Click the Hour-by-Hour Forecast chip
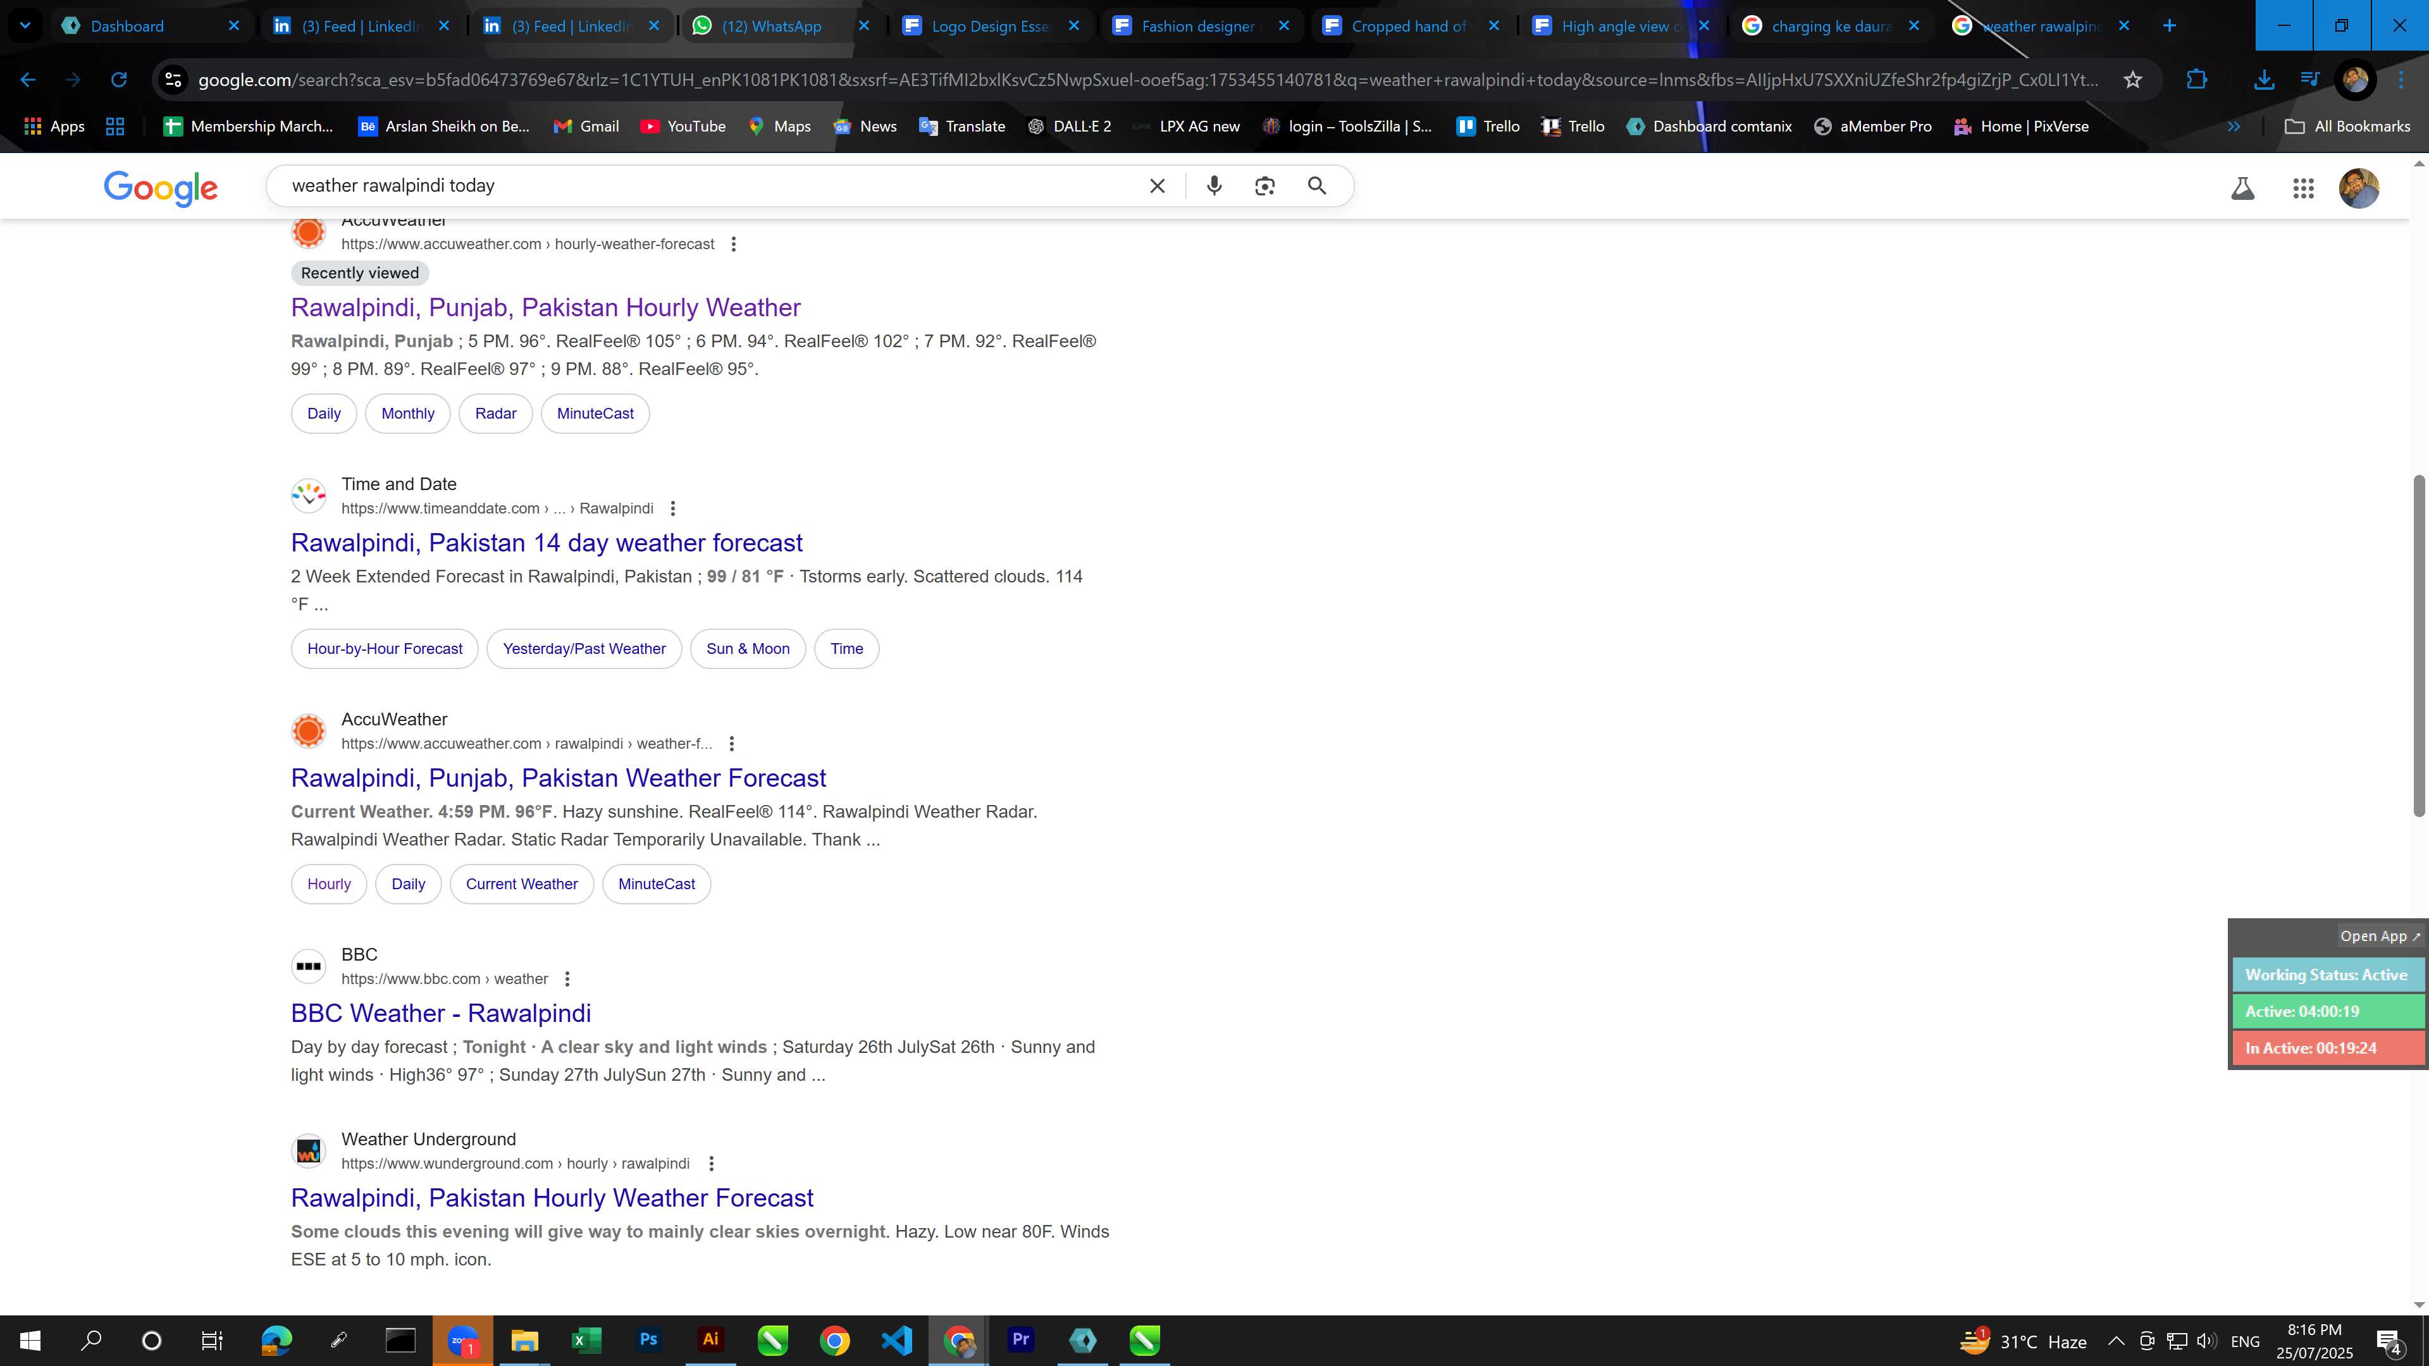The width and height of the screenshot is (2429, 1366). (x=385, y=649)
